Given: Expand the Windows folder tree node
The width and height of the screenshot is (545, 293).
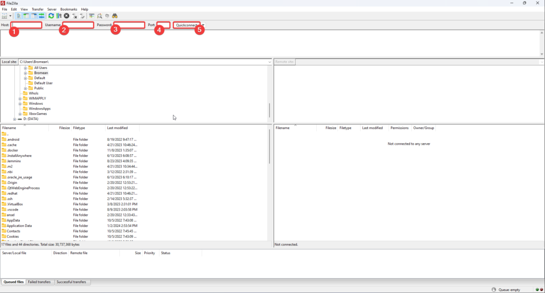Looking at the screenshot, I should (20, 104).
